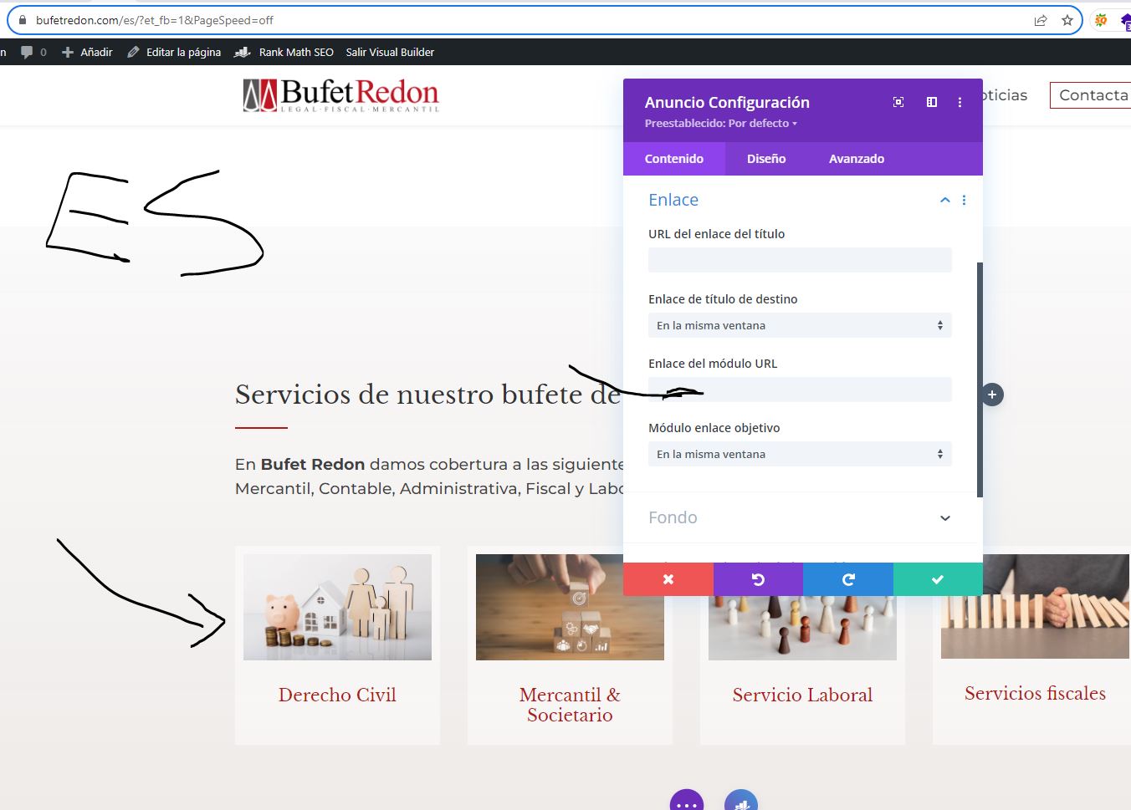Click the Servicios de nuestro bufete heading
Image resolution: width=1131 pixels, height=810 pixels.
pyautogui.click(x=428, y=395)
